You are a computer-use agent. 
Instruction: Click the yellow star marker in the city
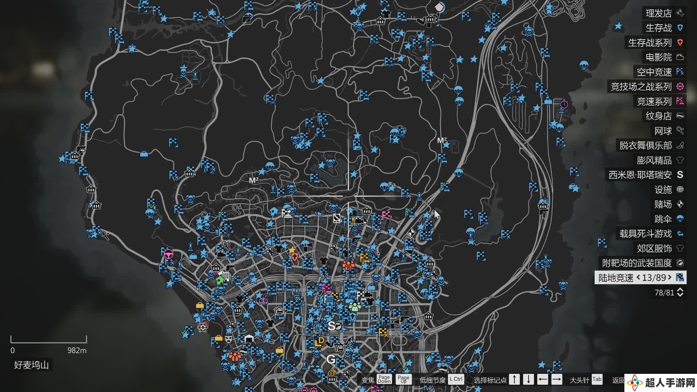(x=292, y=250)
